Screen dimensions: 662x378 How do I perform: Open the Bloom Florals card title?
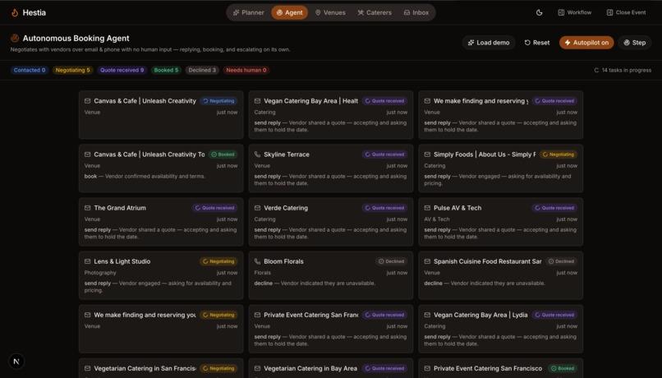[283, 261]
